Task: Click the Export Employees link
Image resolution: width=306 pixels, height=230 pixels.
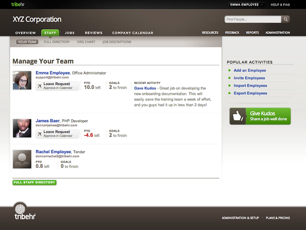Action: [x=250, y=93]
